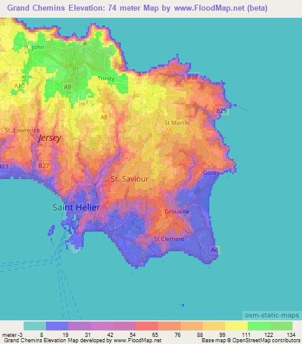Click the osm-static-maps attribution label

tap(272, 315)
